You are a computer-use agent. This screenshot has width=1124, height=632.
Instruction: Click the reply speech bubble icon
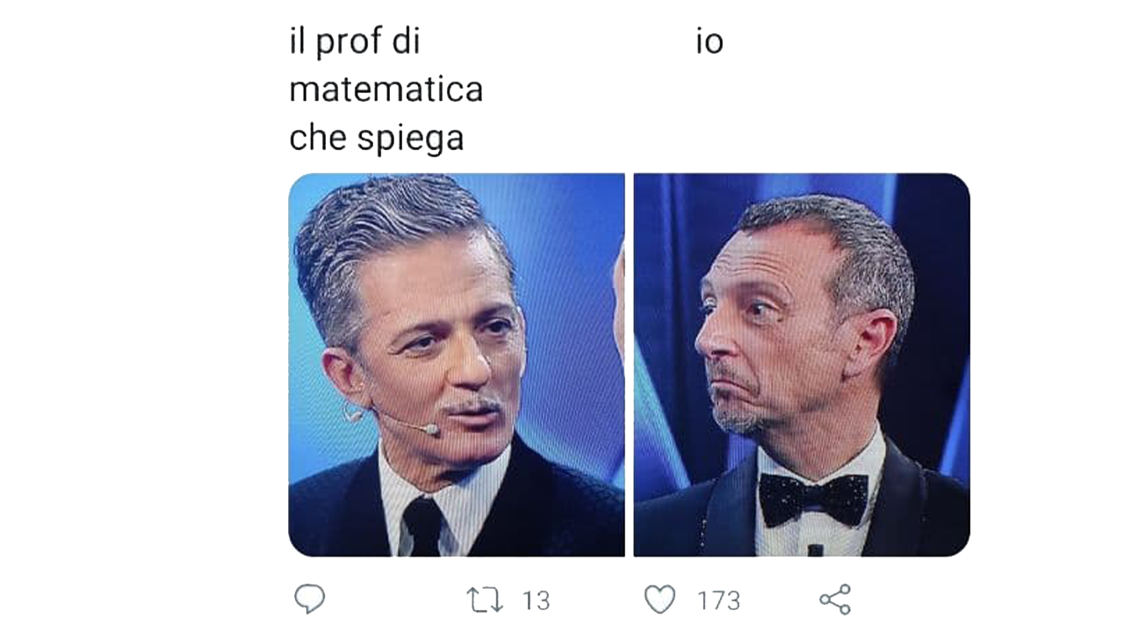(309, 600)
